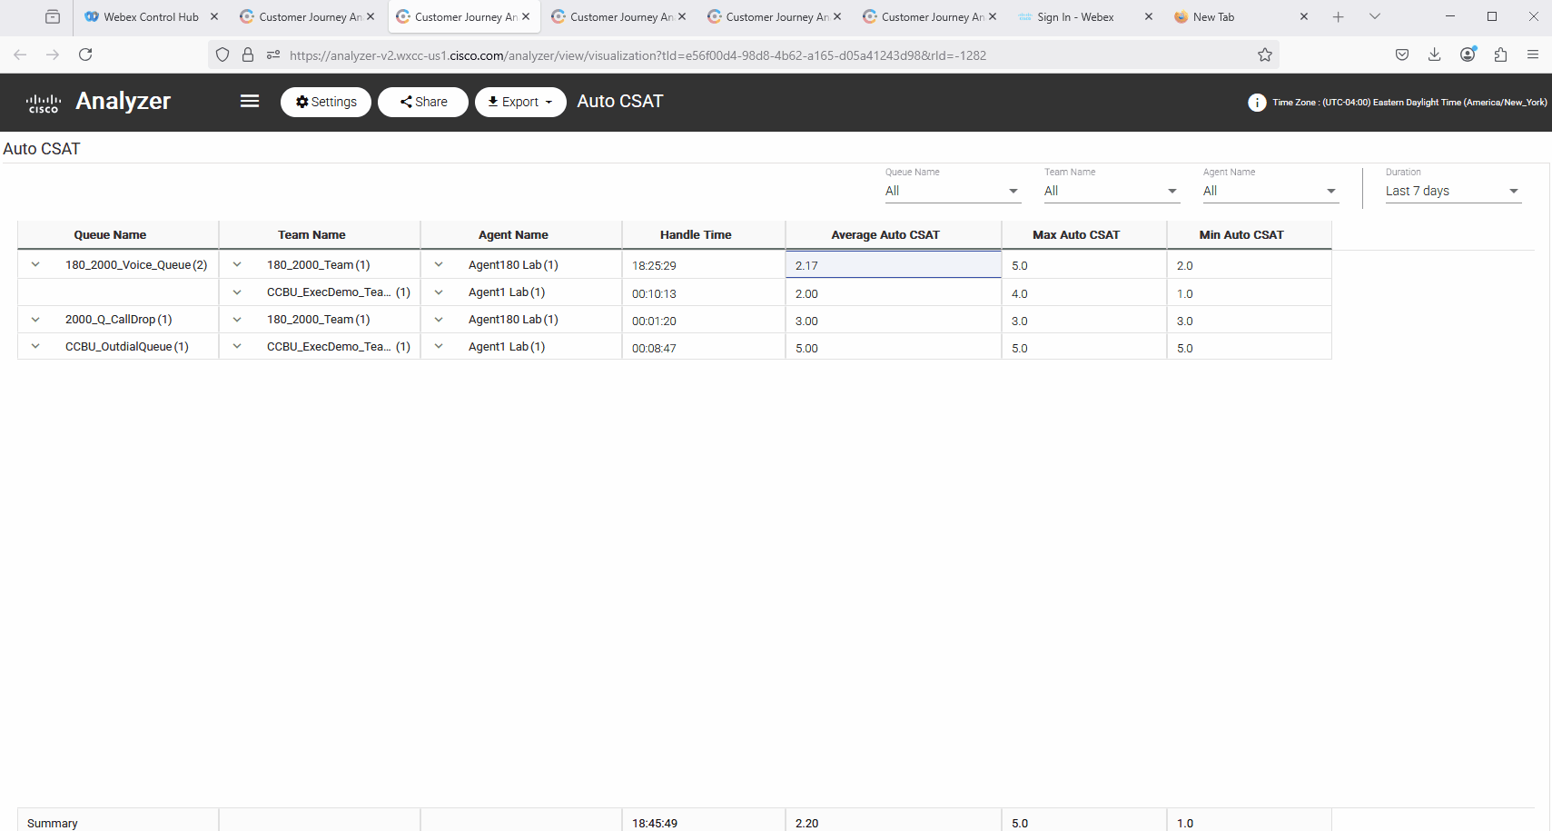Screen dimensions: 1552x831
Task: Click the browser address bar URL
Action: [x=638, y=55]
